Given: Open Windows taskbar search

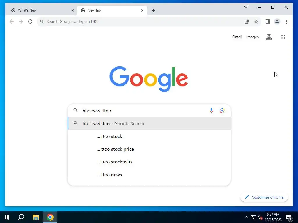Looking at the screenshot, I should coord(21,217).
